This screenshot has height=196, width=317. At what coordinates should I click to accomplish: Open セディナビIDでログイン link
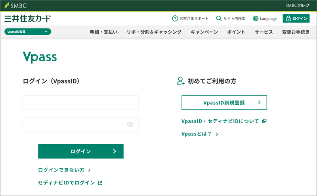tap(70, 183)
